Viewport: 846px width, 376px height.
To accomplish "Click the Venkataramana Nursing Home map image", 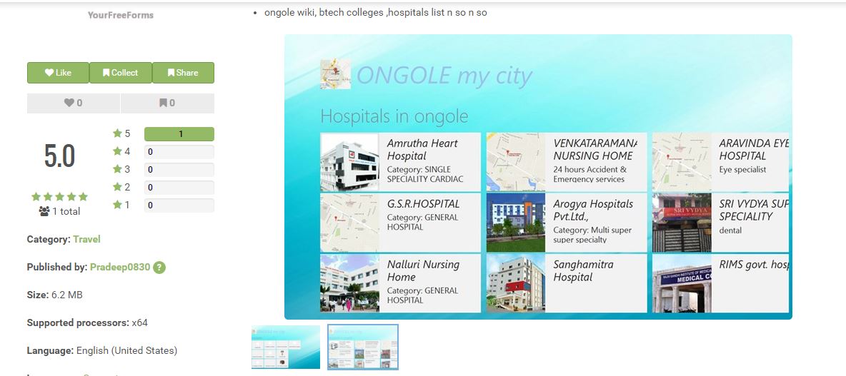I will click(x=515, y=162).
